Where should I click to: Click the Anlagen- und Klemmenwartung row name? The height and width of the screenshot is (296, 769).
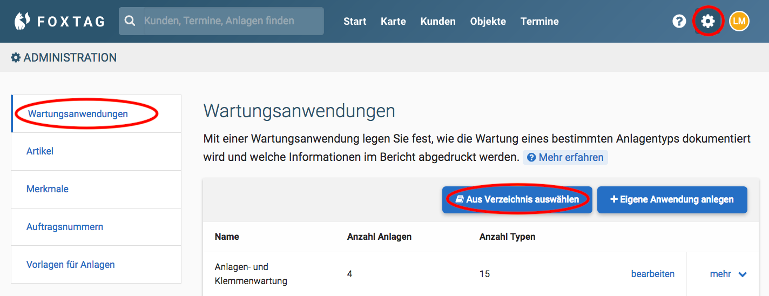tap(251, 274)
